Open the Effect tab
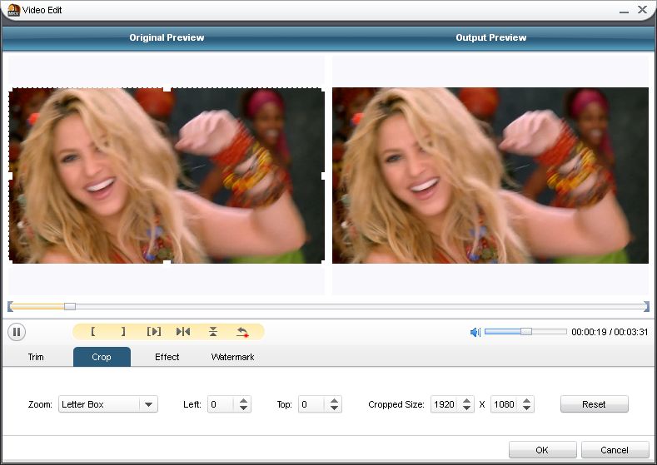Image resolution: width=657 pixels, height=465 pixels. 167,357
